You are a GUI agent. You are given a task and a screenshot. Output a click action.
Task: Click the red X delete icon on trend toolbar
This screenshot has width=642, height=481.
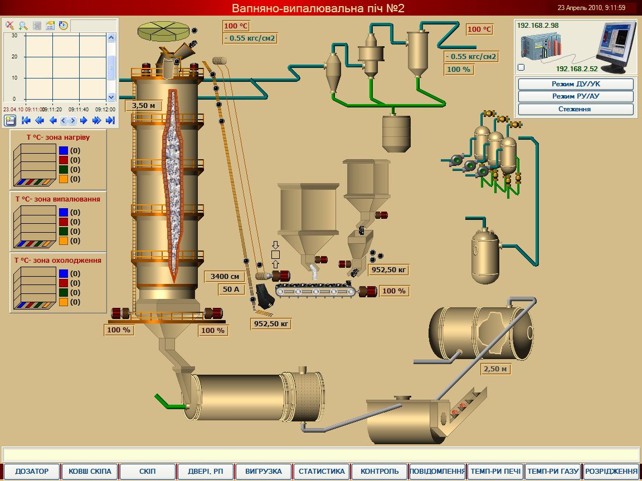(x=9, y=25)
